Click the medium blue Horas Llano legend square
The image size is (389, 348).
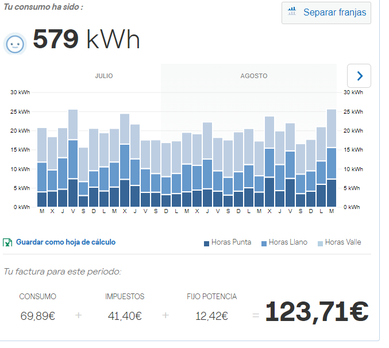[x=264, y=243]
